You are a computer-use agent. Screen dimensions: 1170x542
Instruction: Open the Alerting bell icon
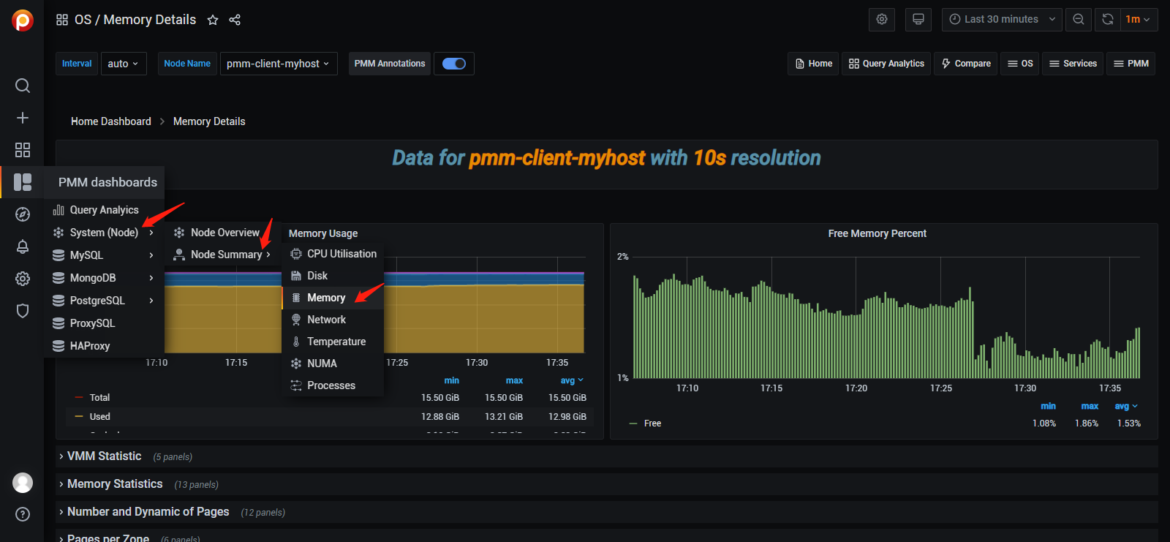[23, 246]
